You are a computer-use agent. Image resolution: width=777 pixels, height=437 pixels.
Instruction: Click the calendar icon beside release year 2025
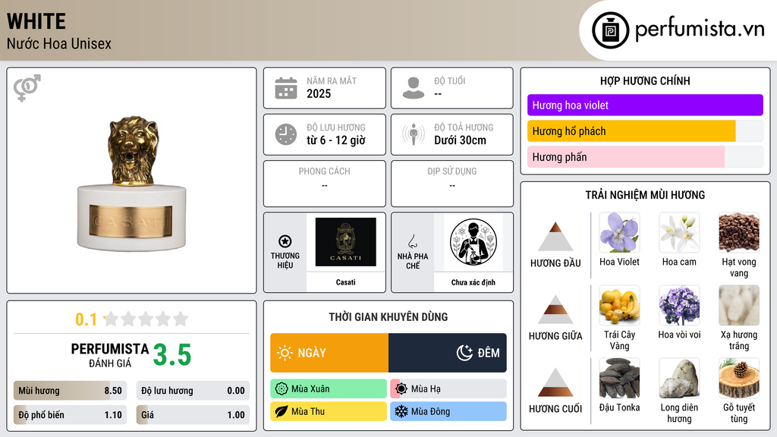click(286, 88)
